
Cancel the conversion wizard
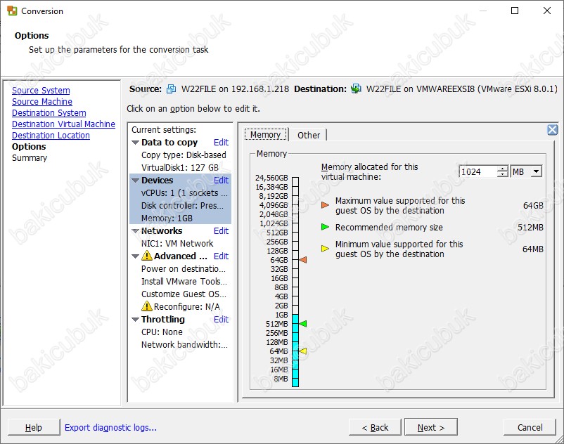click(x=530, y=427)
